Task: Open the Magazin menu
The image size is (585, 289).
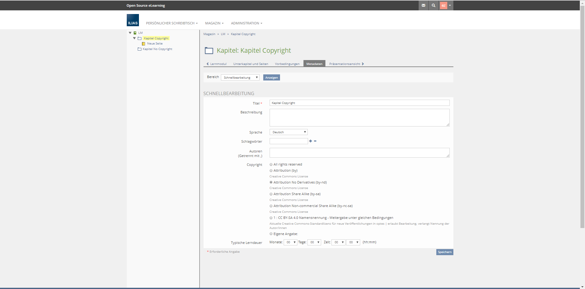Action: click(x=214, y=23)
